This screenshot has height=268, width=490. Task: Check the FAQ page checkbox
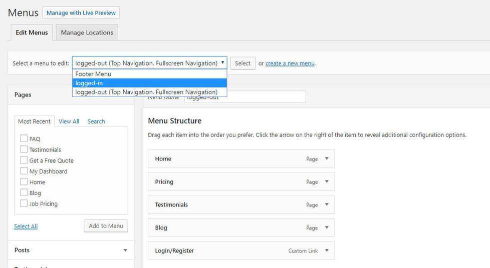pyautogui.click(x=24, y=138)
